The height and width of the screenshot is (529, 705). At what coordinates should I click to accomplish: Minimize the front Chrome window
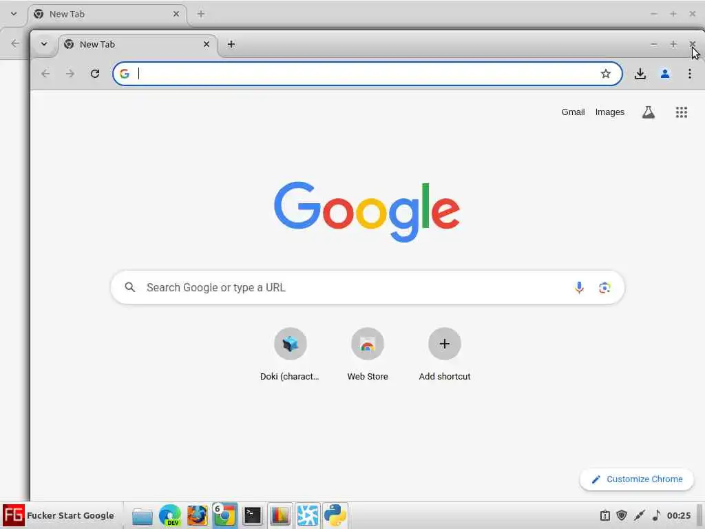[654, 44]
